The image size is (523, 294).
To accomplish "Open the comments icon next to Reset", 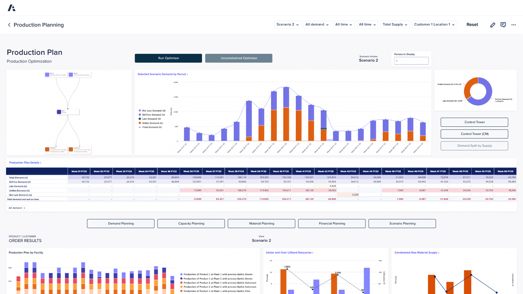I will (503, 24).
